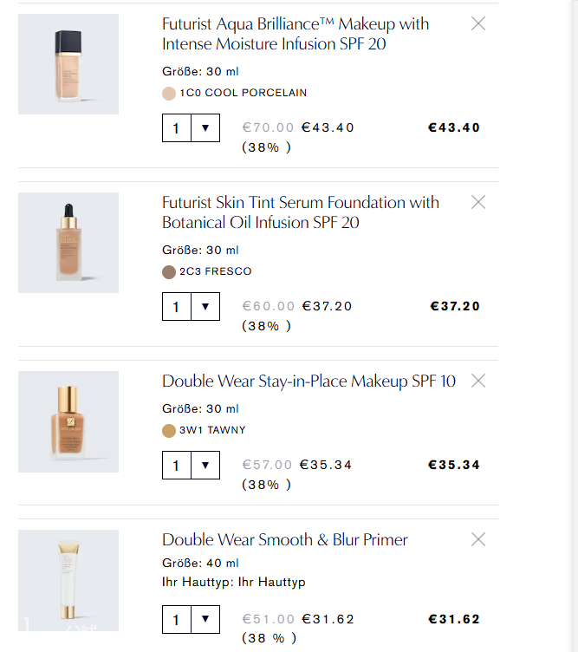This screenshot has height=652, width=578.
Task: Remove Double Wear Smooth & Blur Primer
Action: [477, 539]
